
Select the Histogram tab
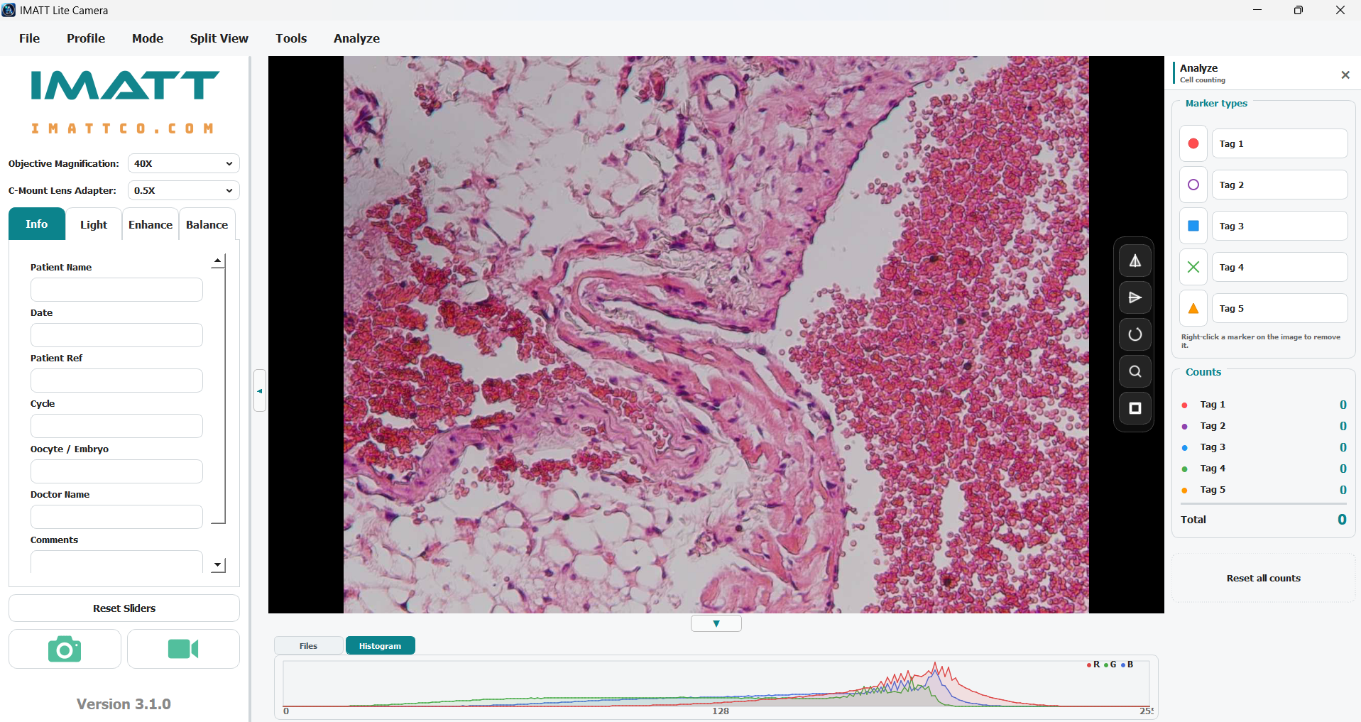tap(380, 645)
